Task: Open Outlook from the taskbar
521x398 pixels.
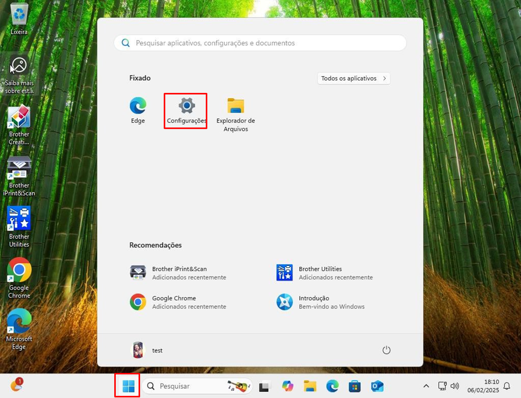Action: 377,386
